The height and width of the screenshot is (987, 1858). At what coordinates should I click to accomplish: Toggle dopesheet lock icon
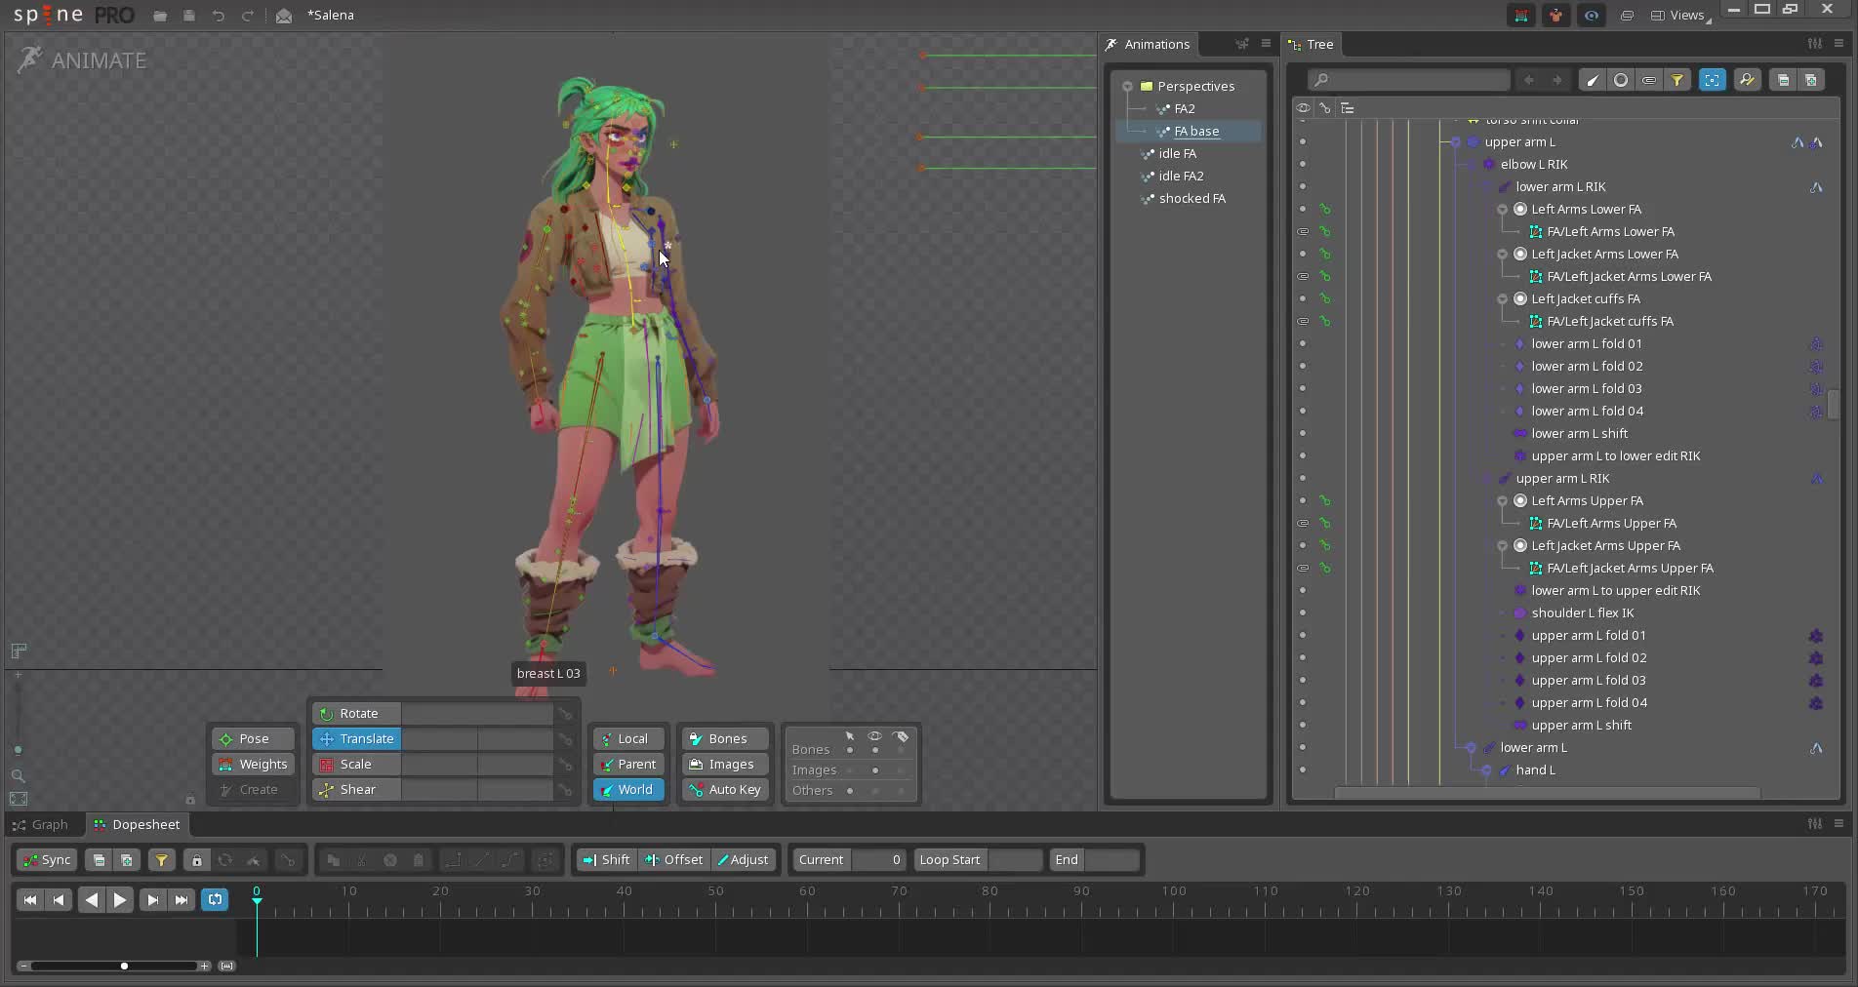pos(197,860)
